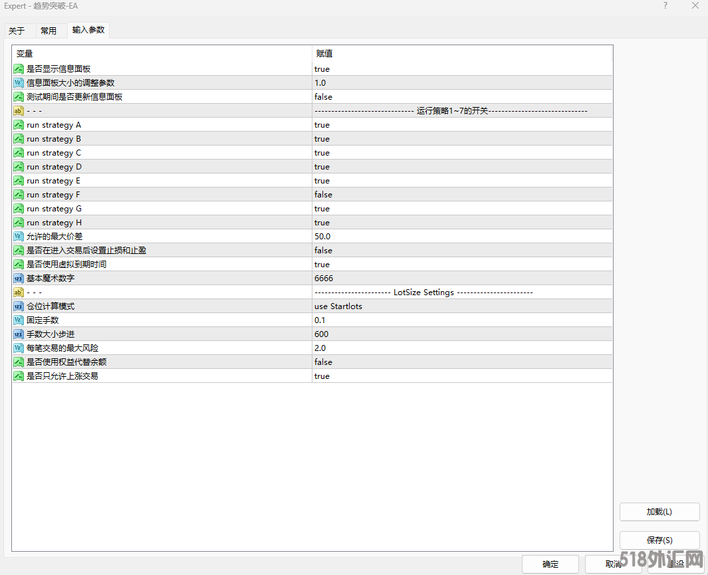Click the icon beside 每笔交易的最大风险
Screen dimensions: 708x575
pos(19,348)
